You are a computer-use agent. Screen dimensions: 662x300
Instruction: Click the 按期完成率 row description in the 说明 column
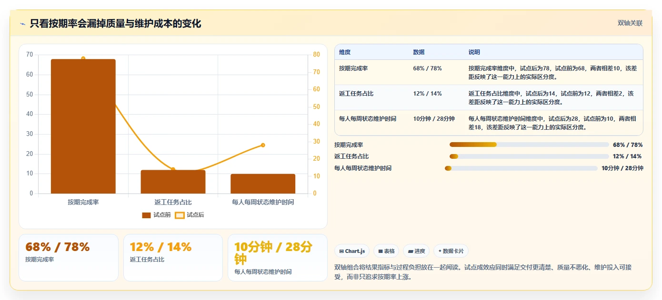552,72
